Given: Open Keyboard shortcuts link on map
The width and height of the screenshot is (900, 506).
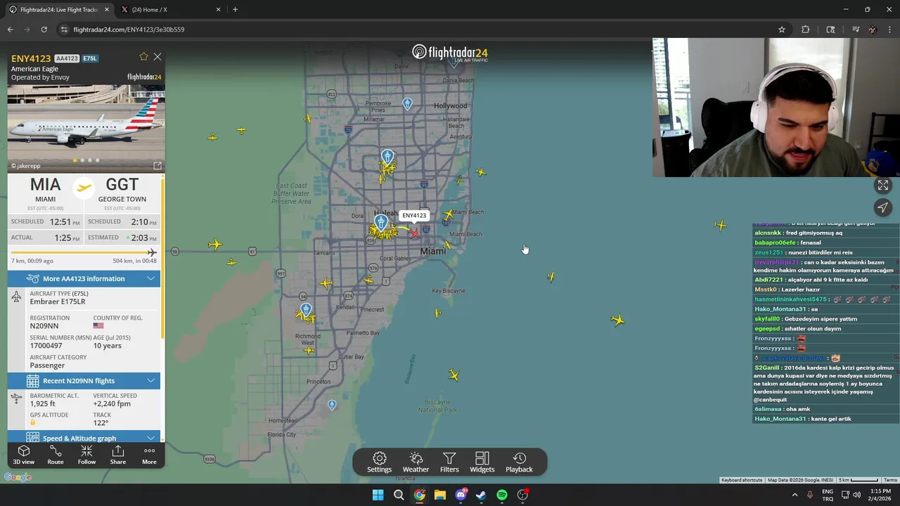Looking at the screenshot, I should 742,480.
